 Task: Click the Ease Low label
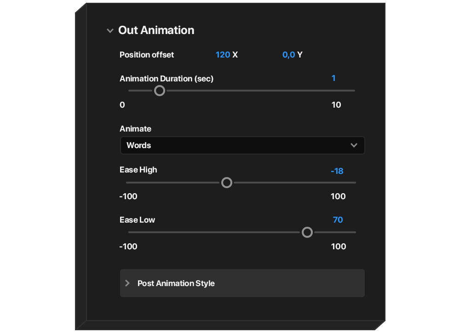point(137,220)
